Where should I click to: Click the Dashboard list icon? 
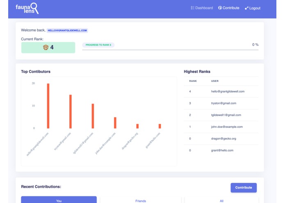pos(192,8)
